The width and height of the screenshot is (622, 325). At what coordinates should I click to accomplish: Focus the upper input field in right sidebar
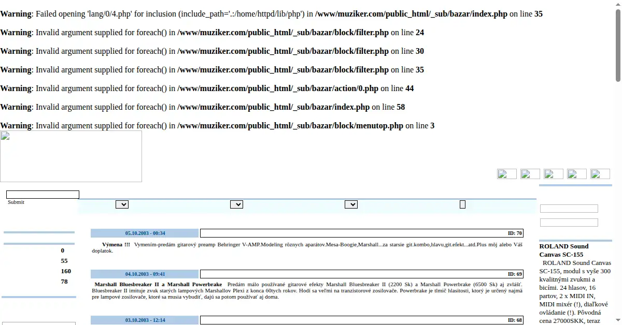[569, 209]
